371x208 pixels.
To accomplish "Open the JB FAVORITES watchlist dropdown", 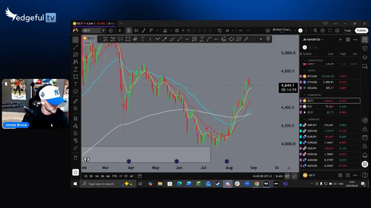I will tap(313, 40).
